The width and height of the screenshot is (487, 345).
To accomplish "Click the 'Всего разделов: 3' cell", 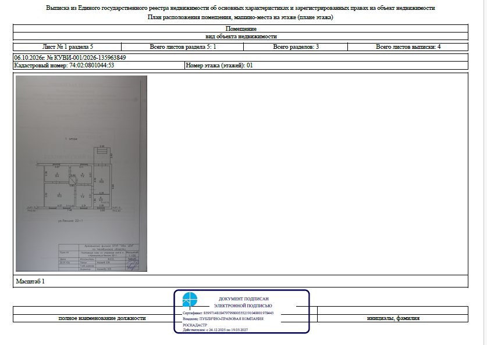I will (x=296, y=47).
